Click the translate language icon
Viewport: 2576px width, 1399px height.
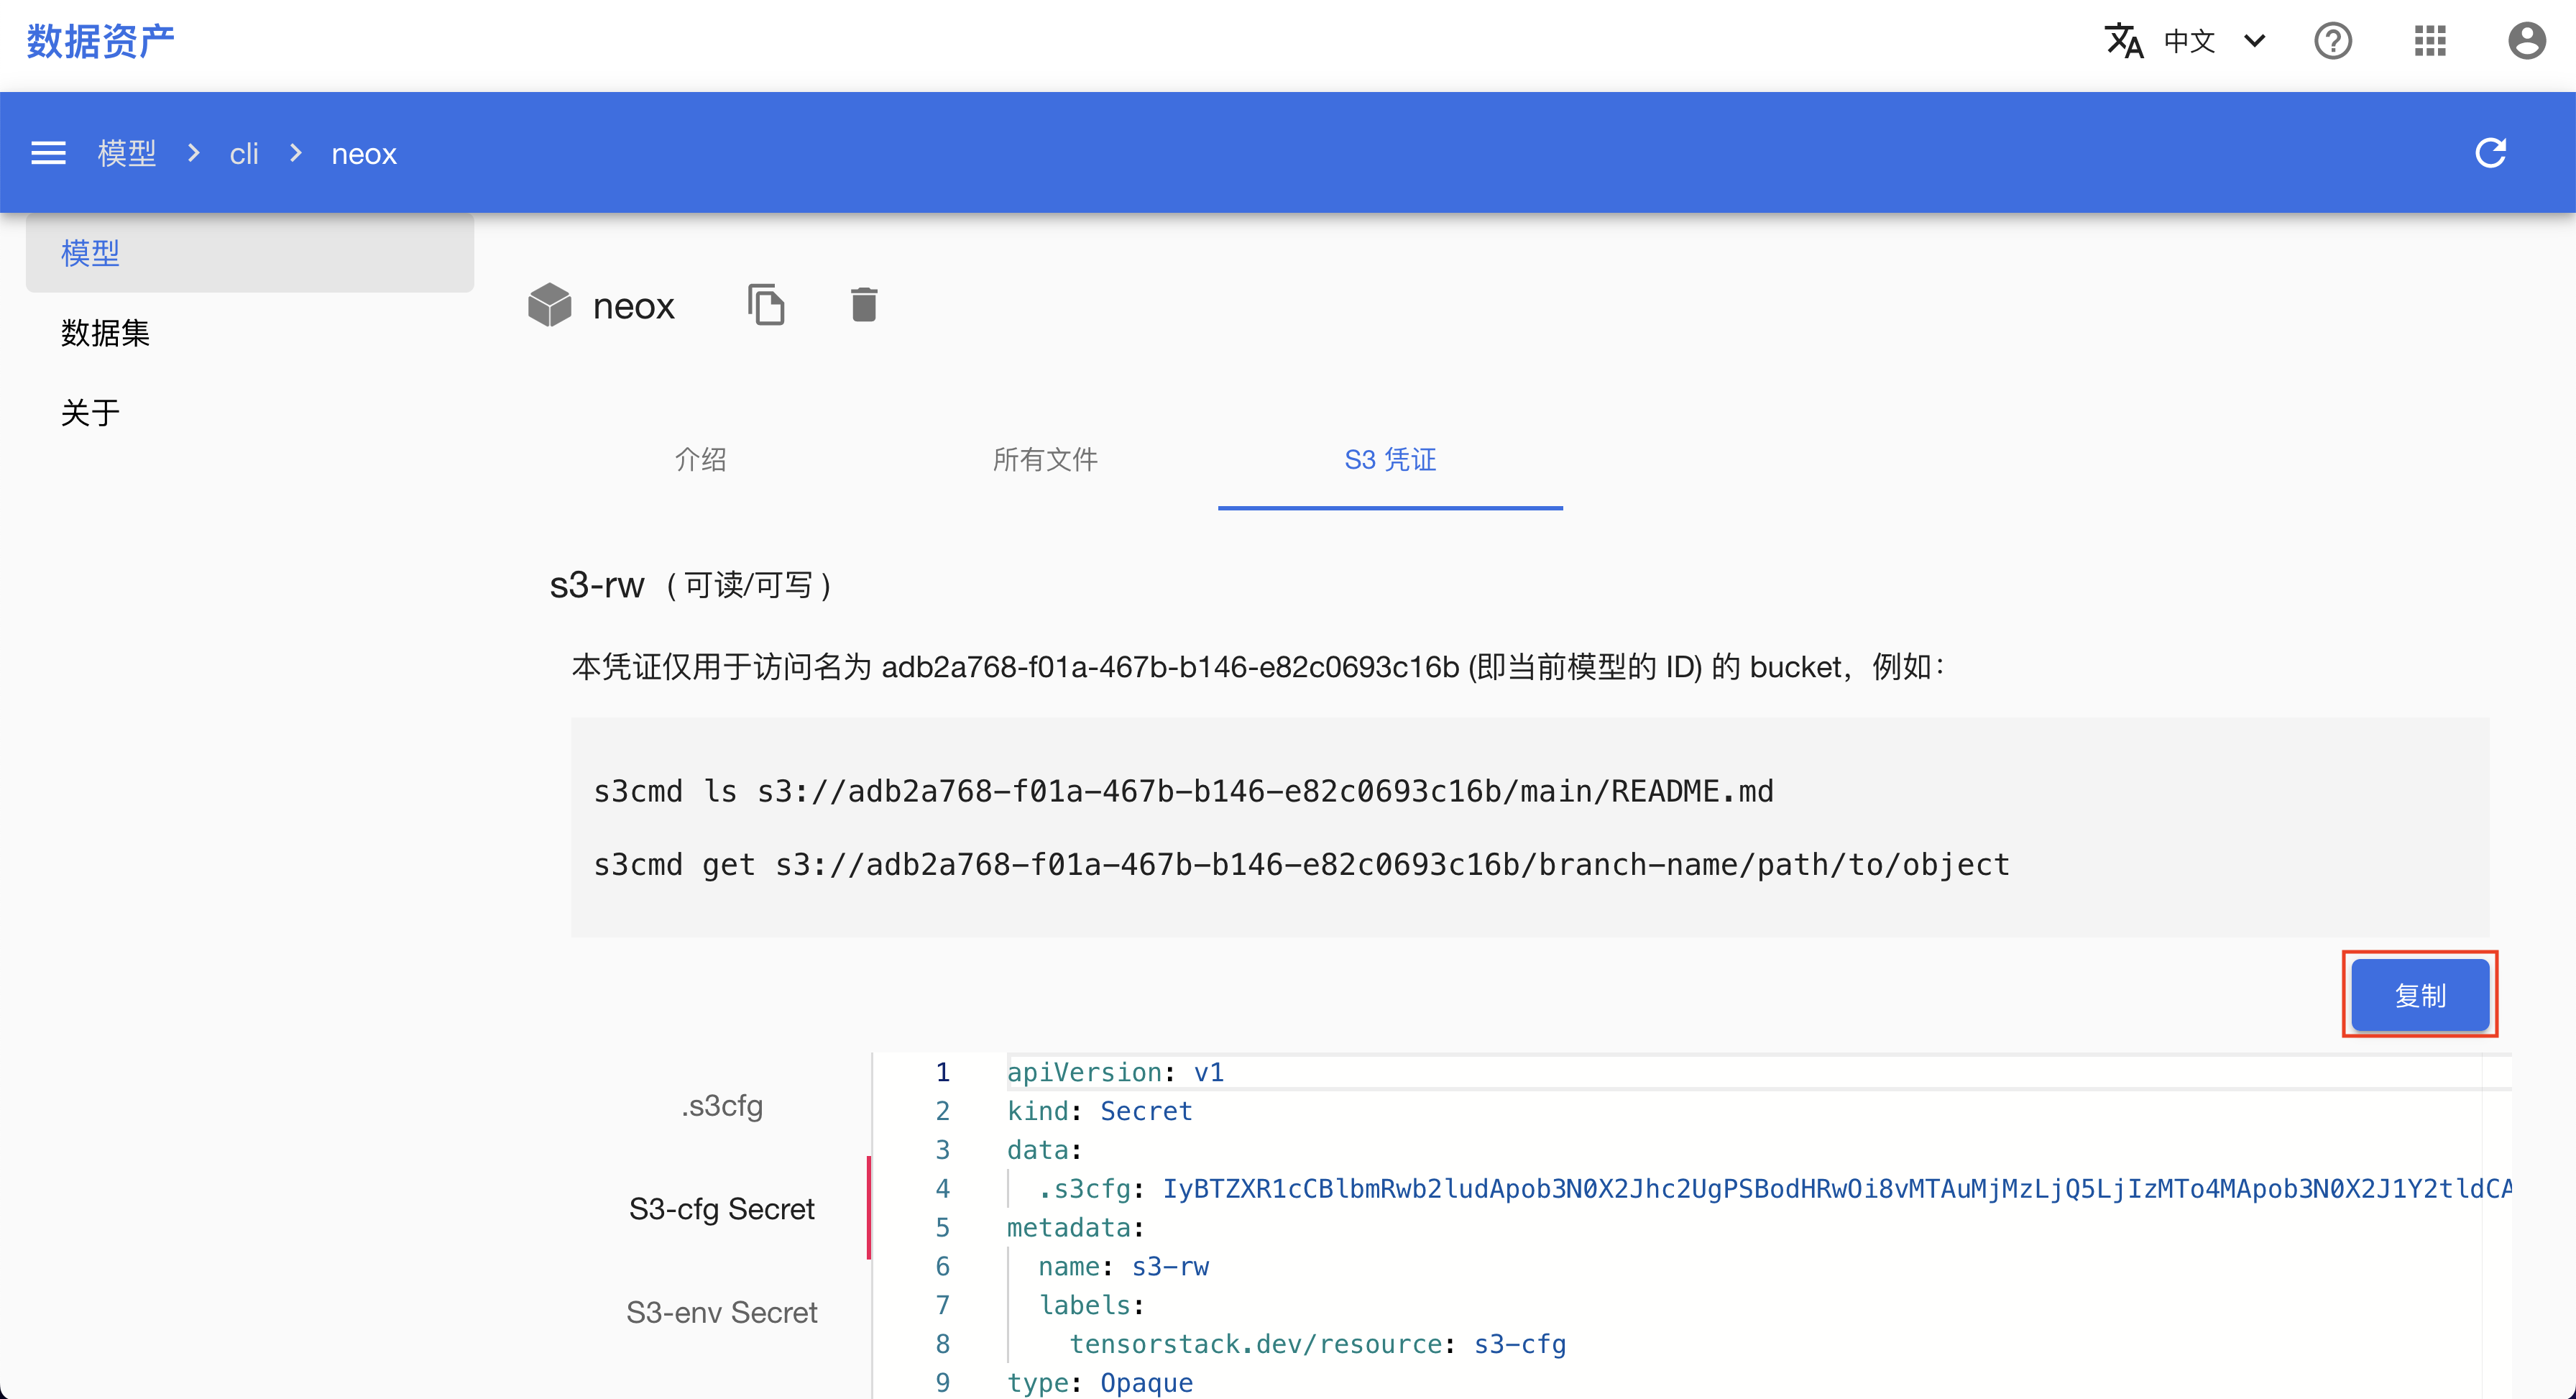2124,41
